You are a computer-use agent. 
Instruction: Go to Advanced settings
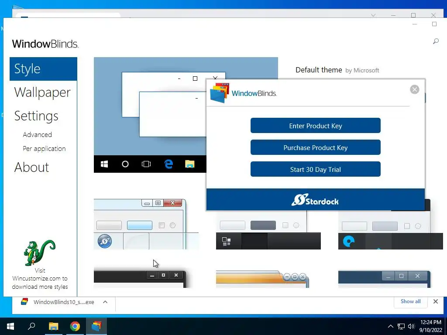[38, 134]
